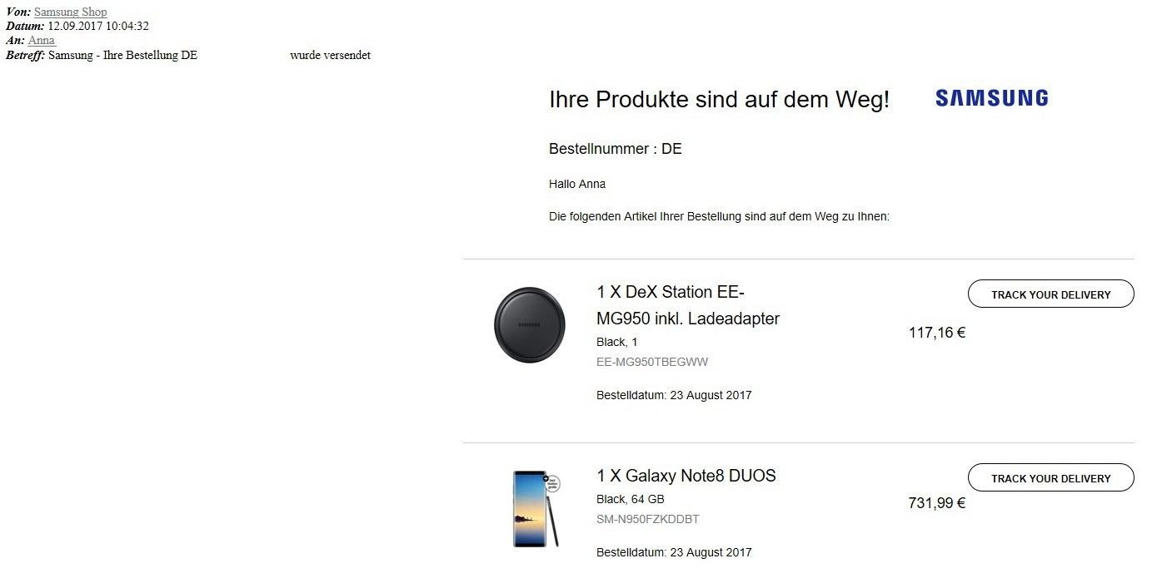This screenshot has width=1162, height=578.
Task: Click the 'Hallo Anna' greeting
Action: [x=577, y=184]
